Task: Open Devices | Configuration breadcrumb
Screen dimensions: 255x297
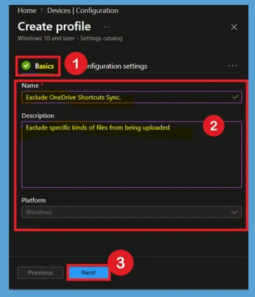Action: coord(83,11)
